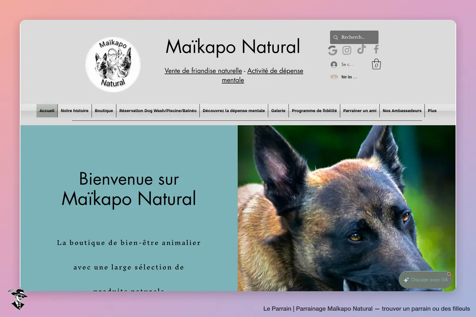
Task: Open the Notre histoire page
Action: tap(75, 111)
